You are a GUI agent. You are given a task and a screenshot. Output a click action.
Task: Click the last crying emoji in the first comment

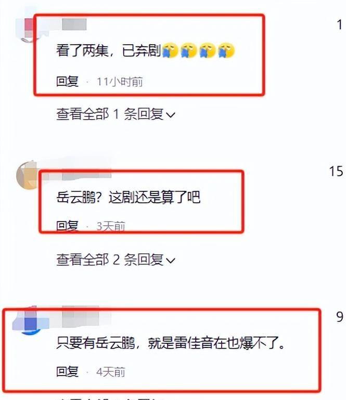[226, 50]
